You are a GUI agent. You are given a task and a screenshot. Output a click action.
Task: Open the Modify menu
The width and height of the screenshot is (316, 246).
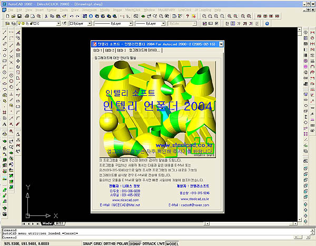[x=105, y=10]
